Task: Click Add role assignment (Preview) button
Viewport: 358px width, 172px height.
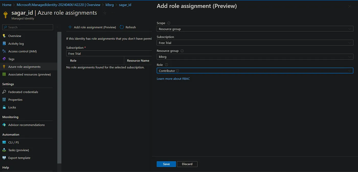Action: coord(92,27)
